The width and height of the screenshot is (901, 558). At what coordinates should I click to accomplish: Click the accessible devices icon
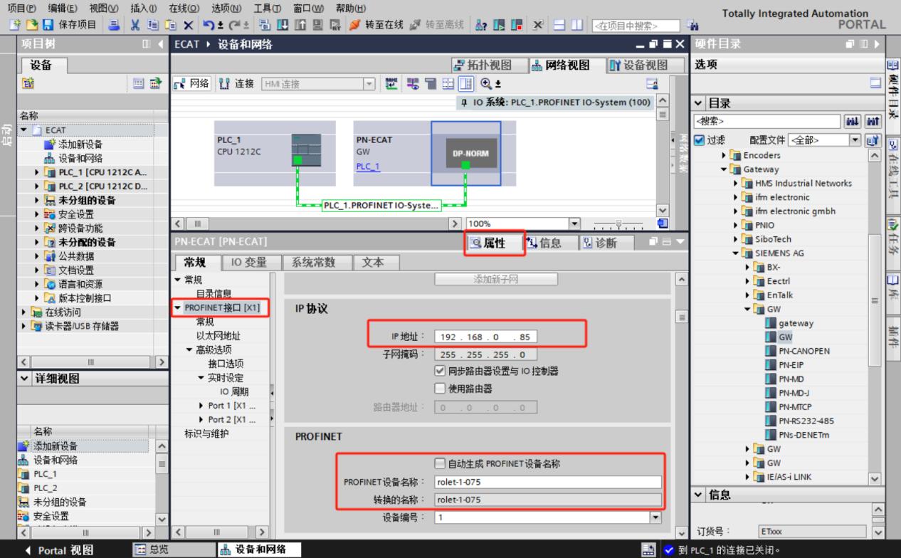tap(482, 26)
